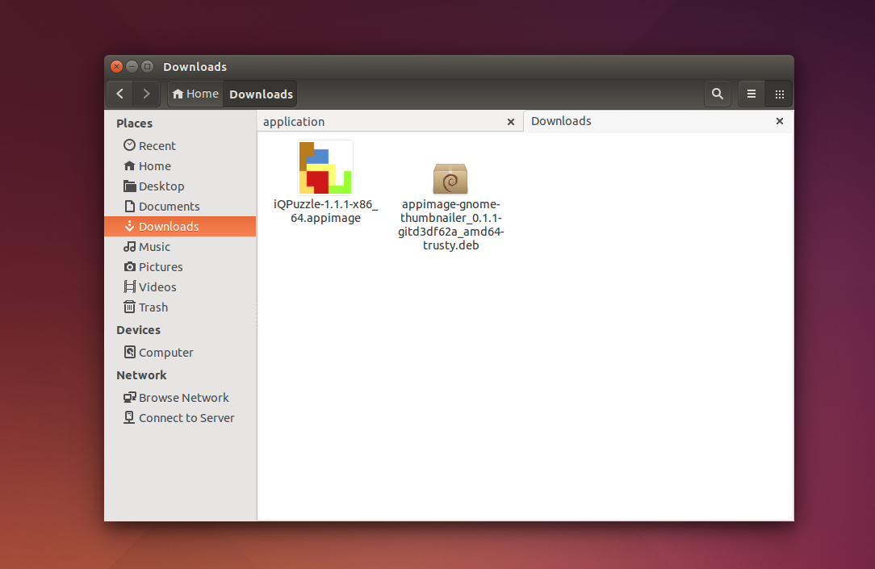
Task: Close the Downloads window
Action: 116,67
